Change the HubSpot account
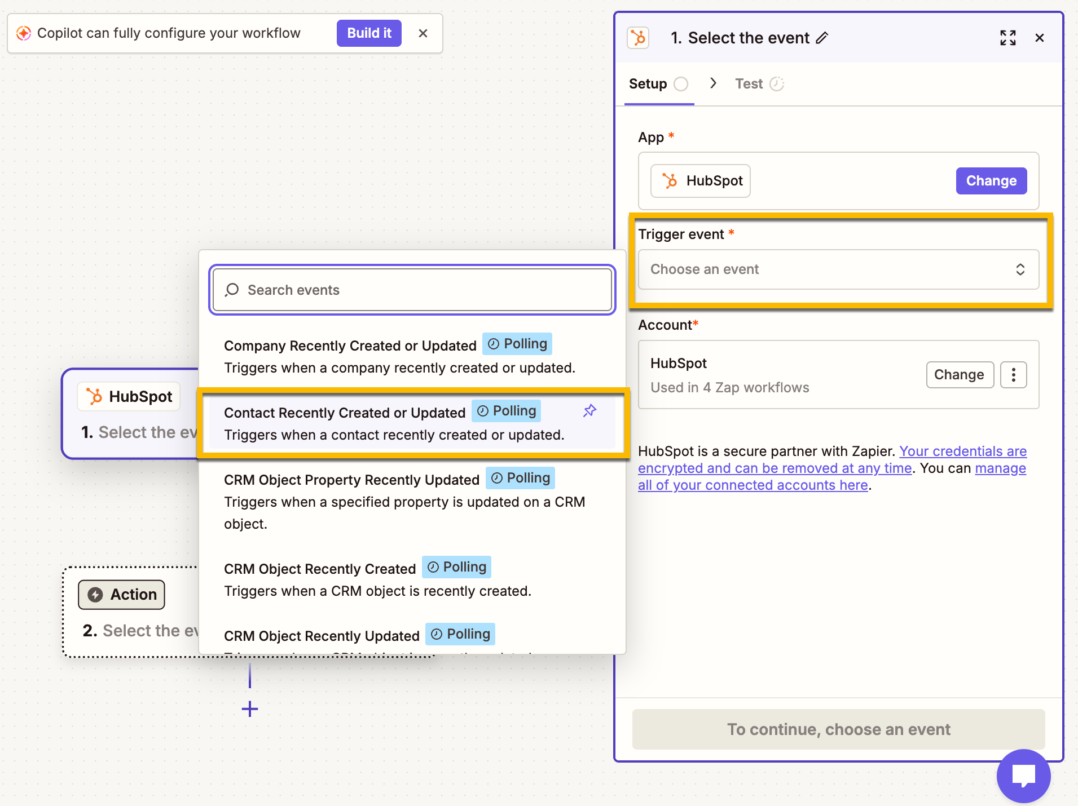Image resolution: width=1078 pixels, height=806 pixels. (x=960, y=375)
